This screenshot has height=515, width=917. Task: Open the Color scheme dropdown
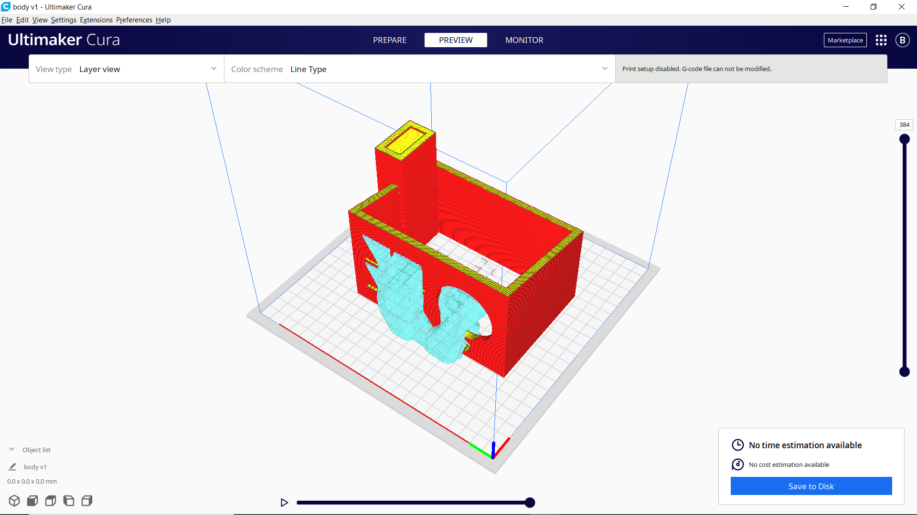pos(419,69)
